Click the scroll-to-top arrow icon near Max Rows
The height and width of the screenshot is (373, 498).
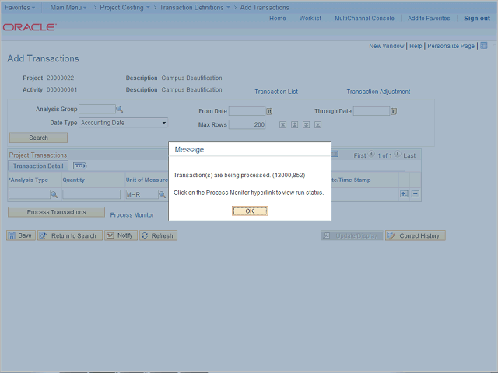tap(282, 124)
